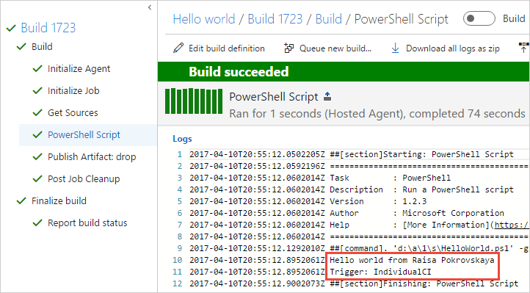Image resolution: width=530 pixels, height=293 pixels.
Task: Click the queue new build icon
Action: (288, 48)
